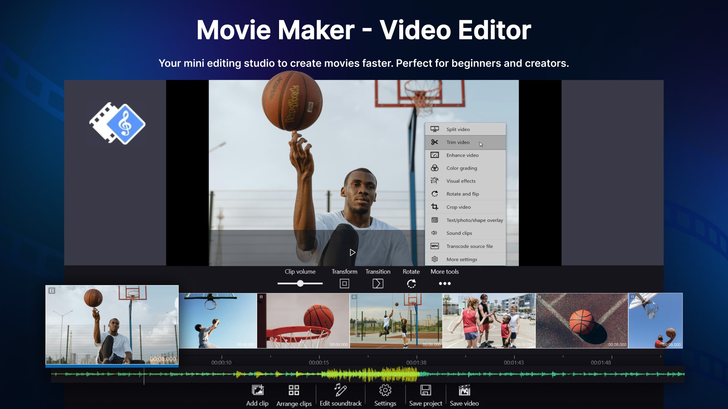The height and width of the screenshot is (409, 728).
Task: Click the Visual effects sparkle icon
Action: (x=435, y=181)
